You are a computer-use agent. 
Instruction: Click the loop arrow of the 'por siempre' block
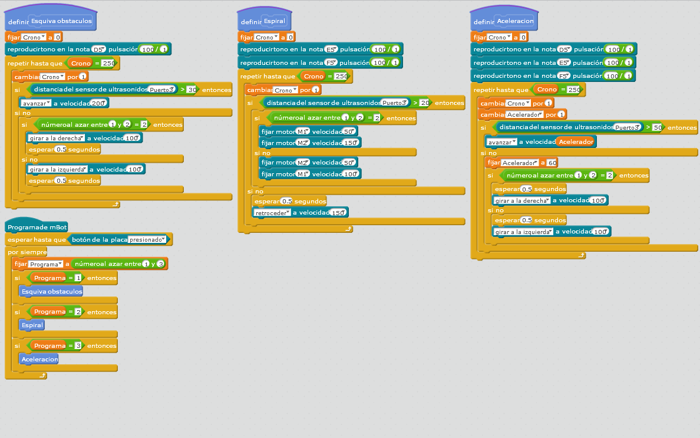[42, 376]
